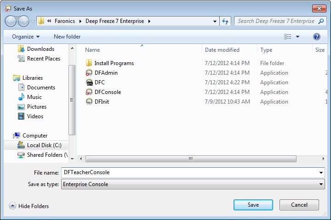Viewport: 331px width, 220px height.
Task: Select Shared Folders in sidebar
Action: tap(47, 155)
